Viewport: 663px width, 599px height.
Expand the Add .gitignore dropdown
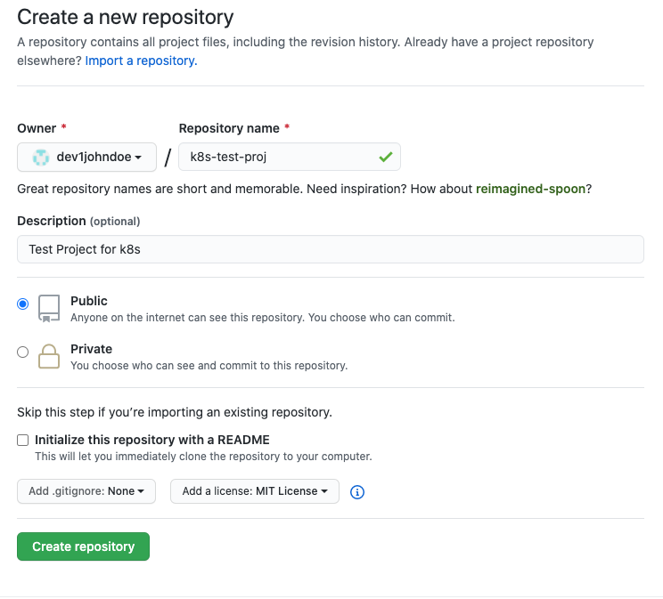pyautogui.click(x=86, y=491)
